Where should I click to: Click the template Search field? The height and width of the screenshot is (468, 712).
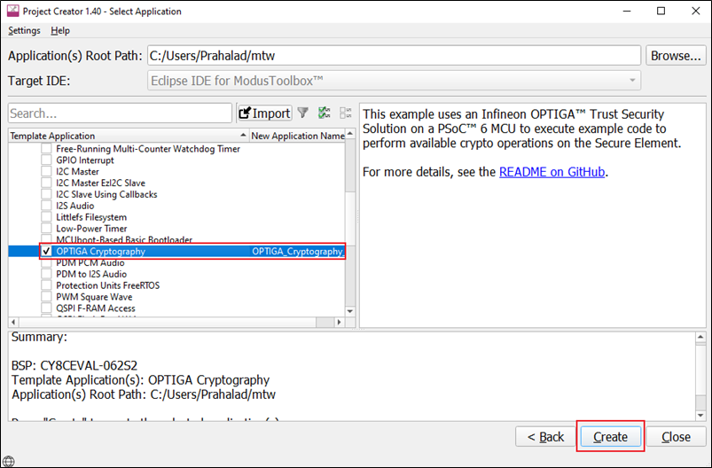(120, 113)
